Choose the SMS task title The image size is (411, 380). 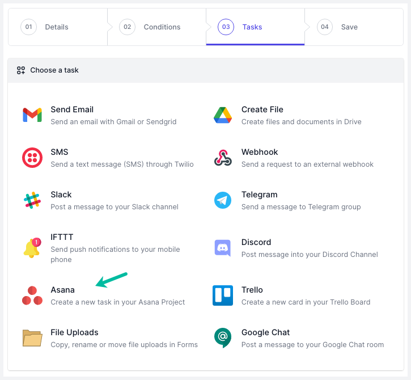[59, 152]
